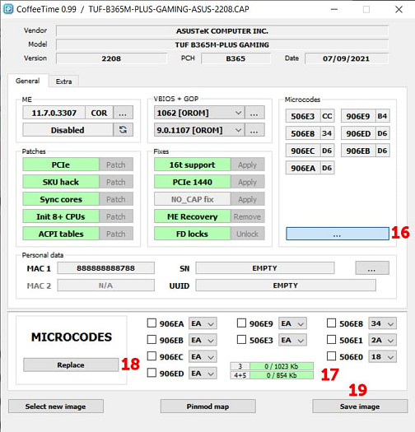
Task: Open 906EC version dropdown
Action: pyautogui.click(x=203, y=356)
